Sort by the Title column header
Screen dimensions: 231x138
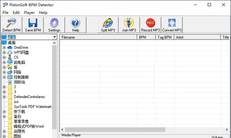click(x=226, y=37)
